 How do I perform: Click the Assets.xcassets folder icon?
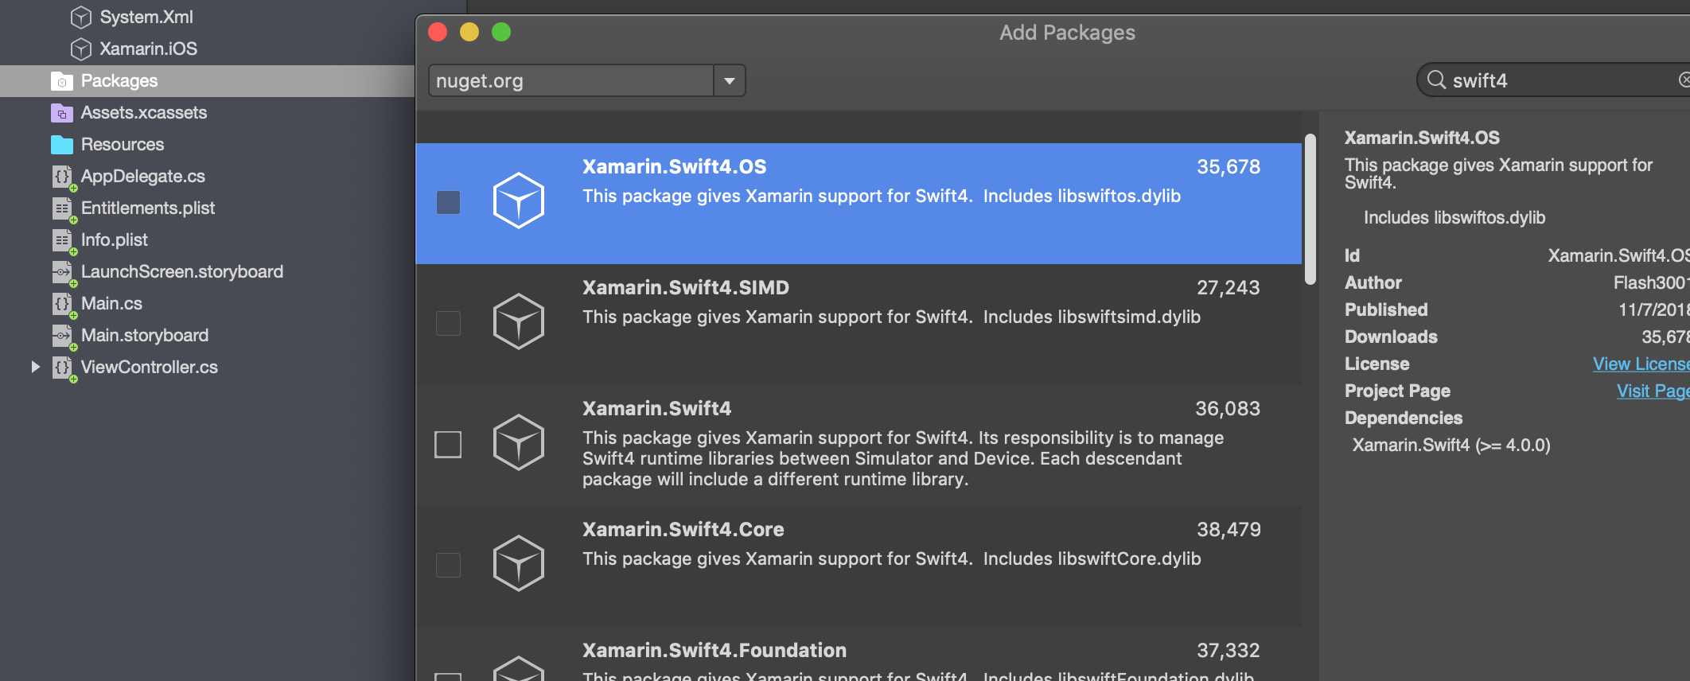coord(62,113)
